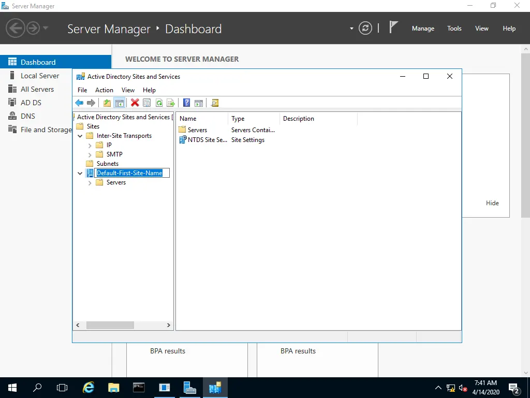This screenshot has height=398, width=530.
Task: Click the green Refresh toolbar icon
Action: 159,103
